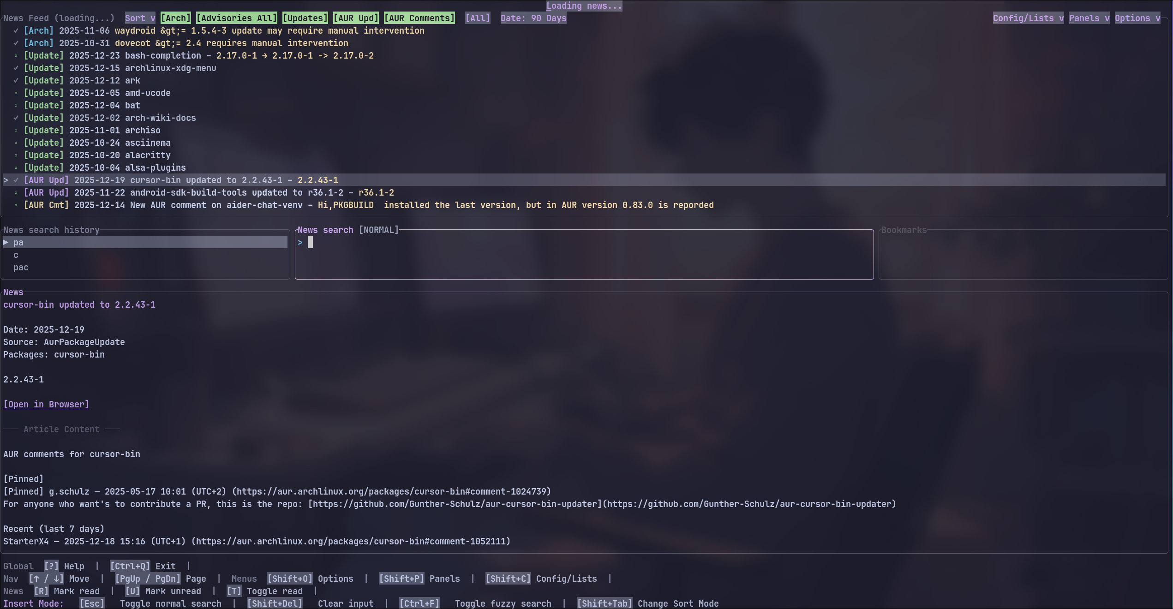Change the Date: 90 Days filter
Image resolution: width=1173 pixels, height=609 pixels.
tap(533, 18)
